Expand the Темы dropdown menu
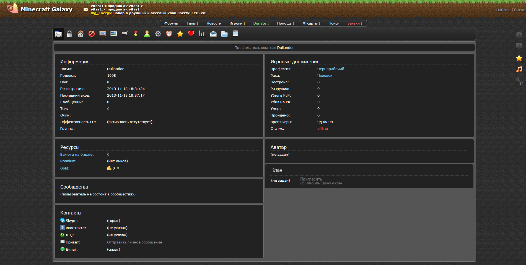Image resolution: width=526 pixels, height=265 pixels. click(192, 23)
